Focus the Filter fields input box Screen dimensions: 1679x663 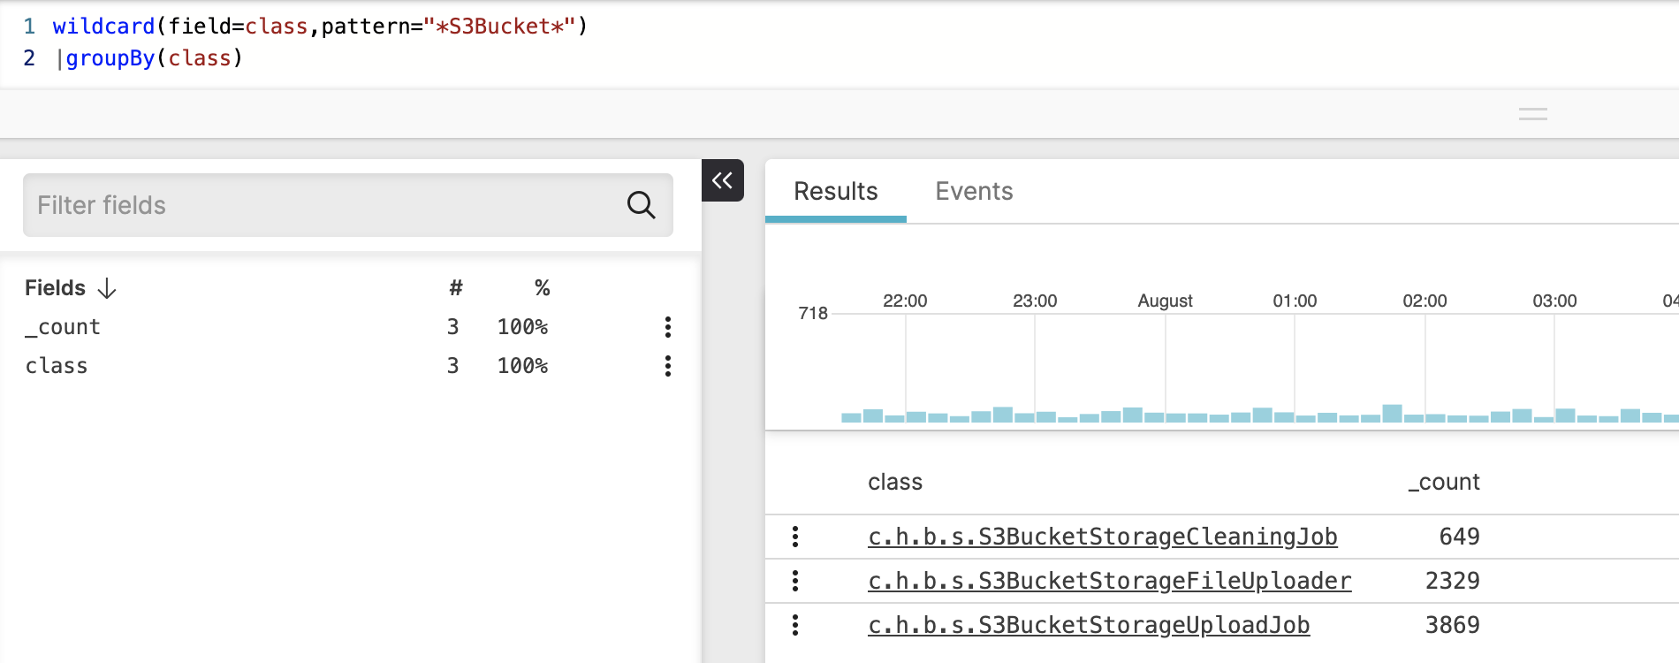(318, 205)
